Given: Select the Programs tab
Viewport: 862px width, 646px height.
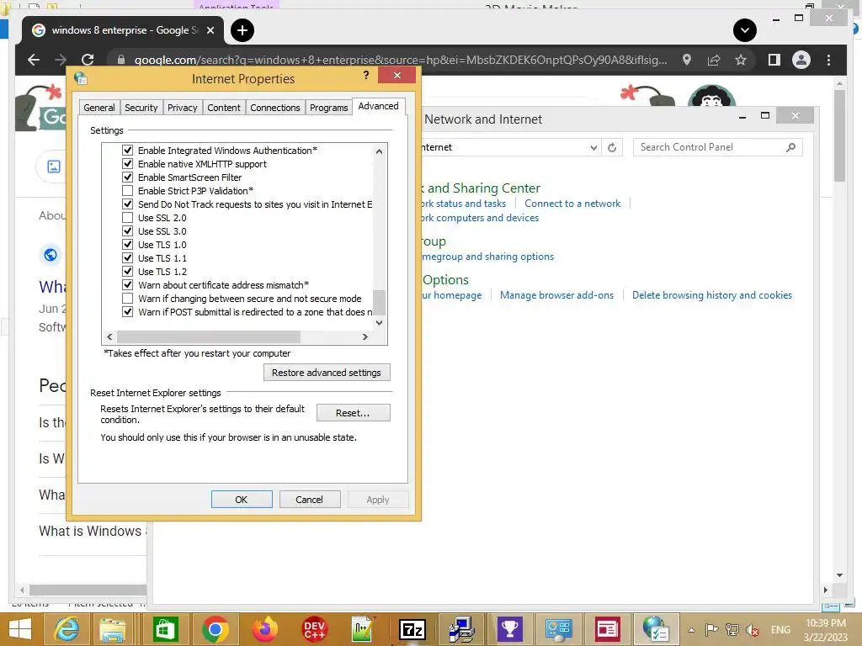Looking at the screenshot, I should coord(329,108).
